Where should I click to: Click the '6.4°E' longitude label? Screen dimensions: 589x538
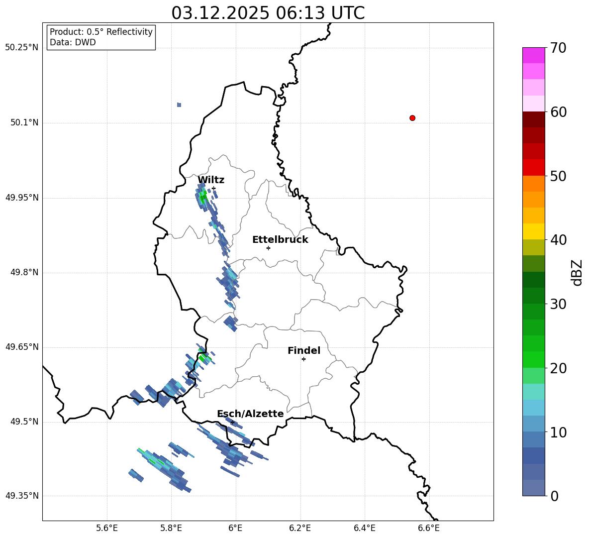(364, 528)
